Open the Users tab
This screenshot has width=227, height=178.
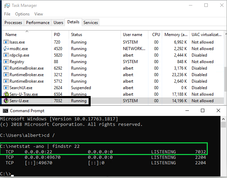(58, 23)
